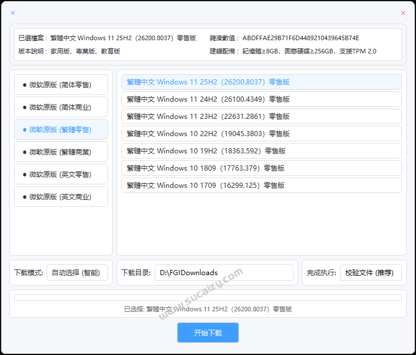Click the 已選檔案 selected file text
The height and width of the screenshot is (355, 416).
click(107, 38)
